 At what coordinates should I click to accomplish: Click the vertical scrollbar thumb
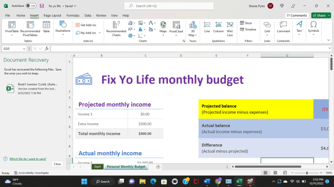click(331, 64)
